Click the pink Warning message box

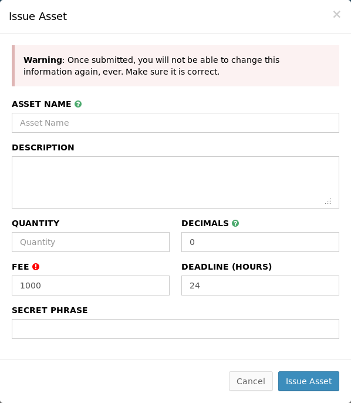tap(176, 66)
